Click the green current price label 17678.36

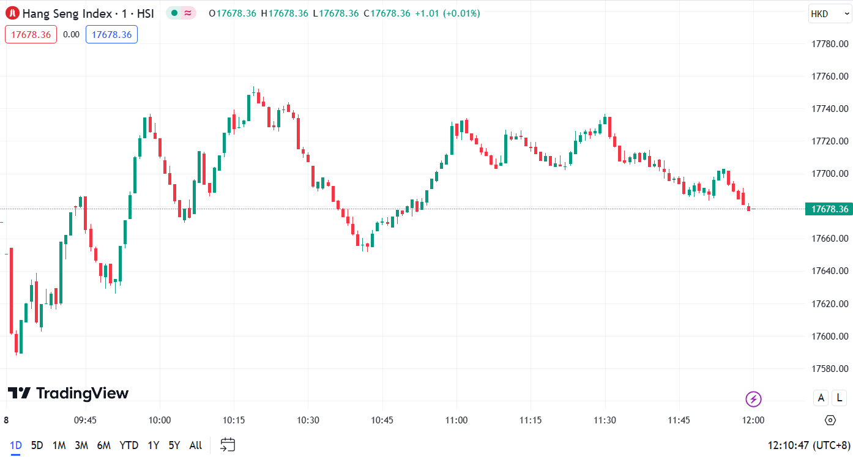click(x=829, y=209)
